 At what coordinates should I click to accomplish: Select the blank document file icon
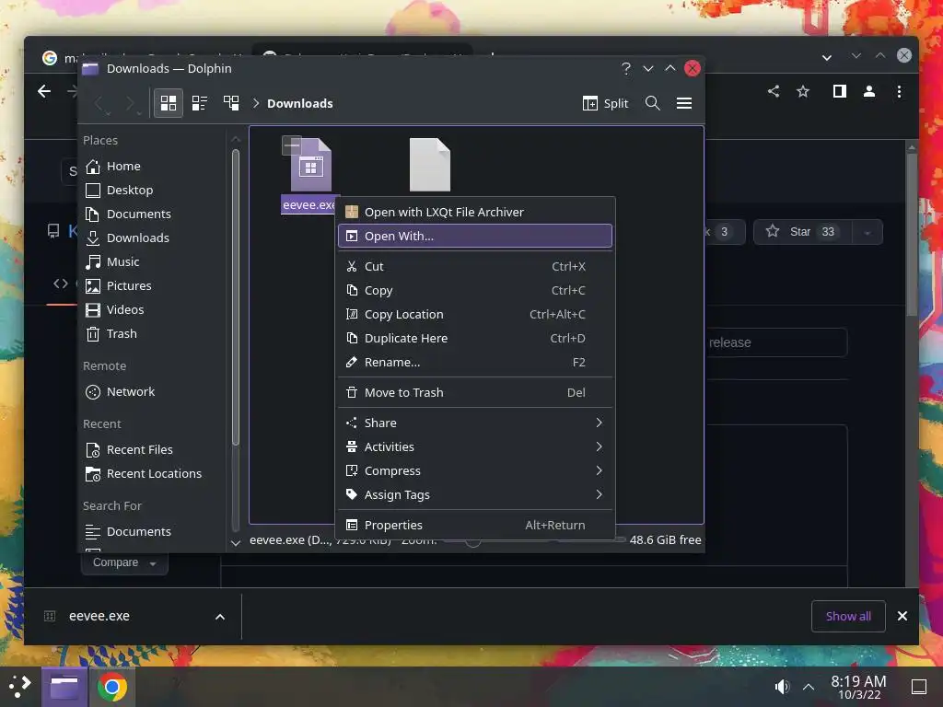click(x=429, y=165)
